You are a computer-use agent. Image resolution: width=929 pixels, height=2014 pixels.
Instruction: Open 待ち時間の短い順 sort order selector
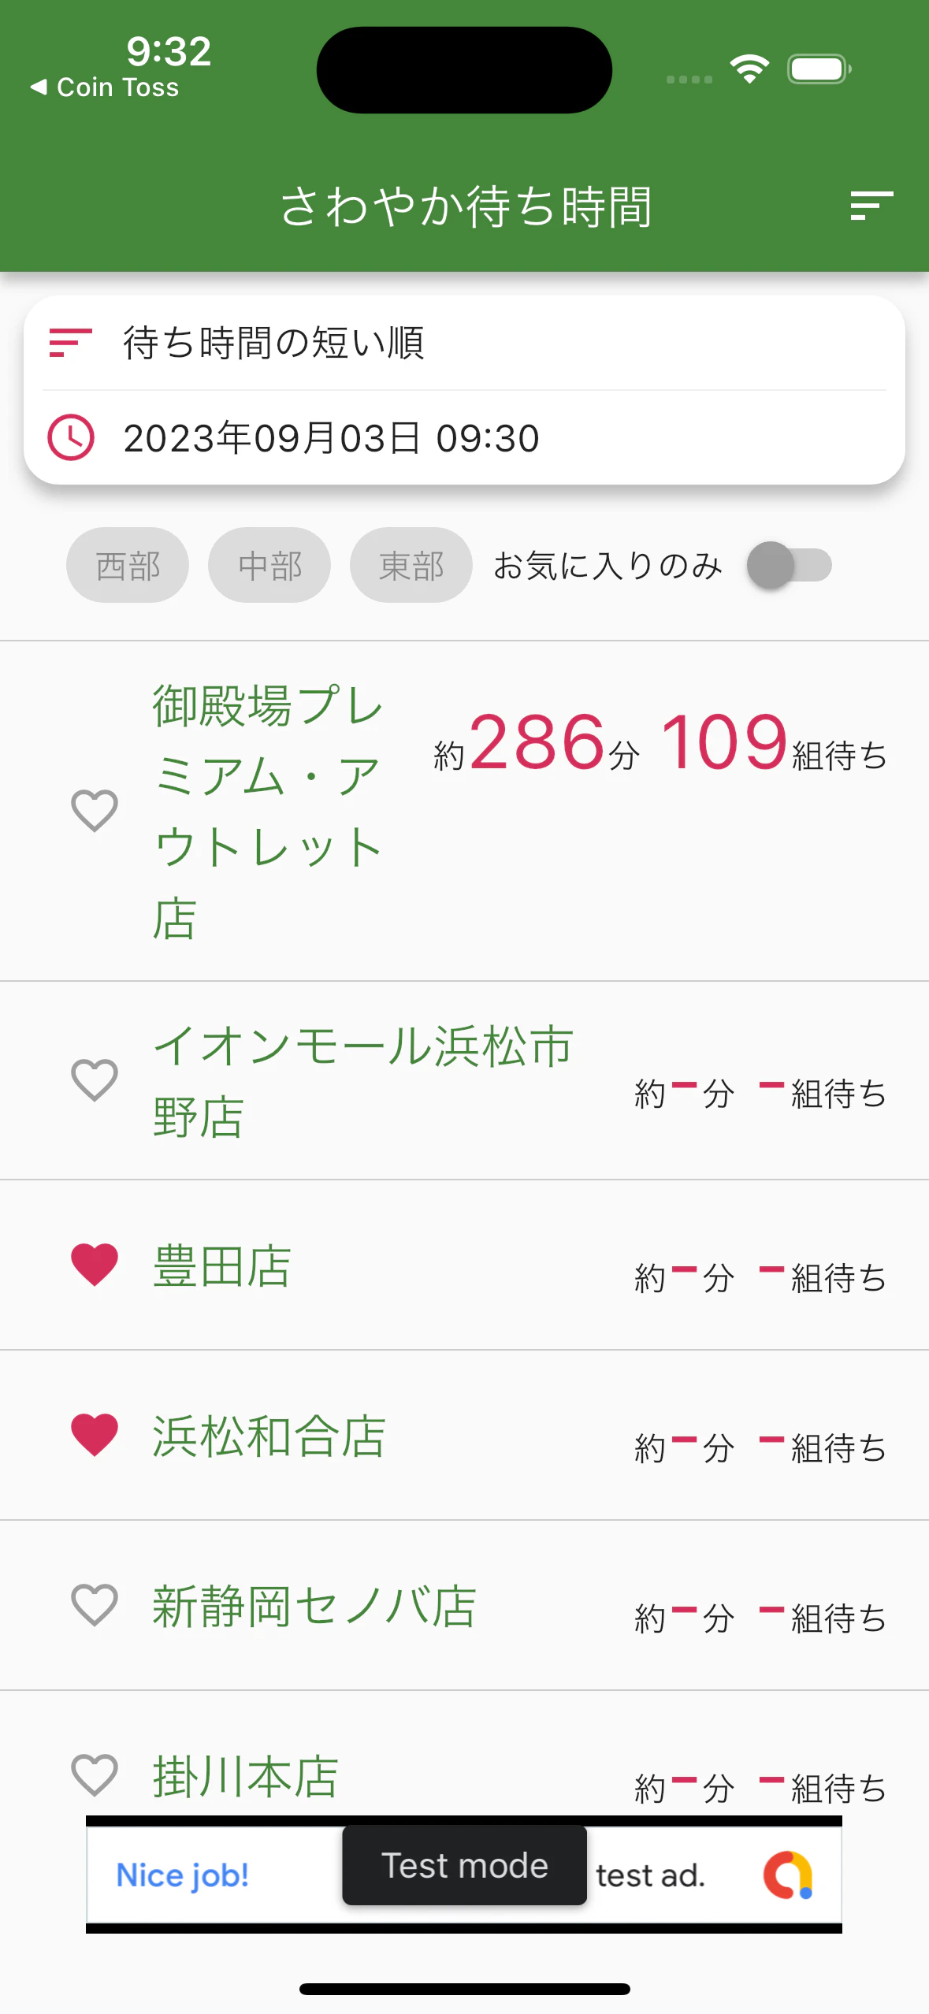pos(464,343)
